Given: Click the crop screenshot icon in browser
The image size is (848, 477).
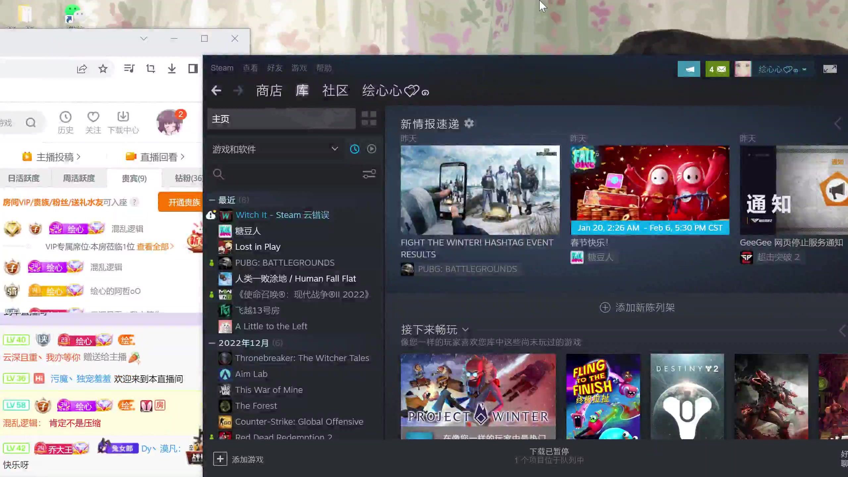Looking at the screenshot, I should [150, 69].
